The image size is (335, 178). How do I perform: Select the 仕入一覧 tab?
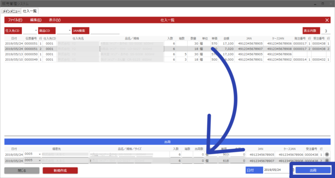pyautogui.click(x=30, y=11)
